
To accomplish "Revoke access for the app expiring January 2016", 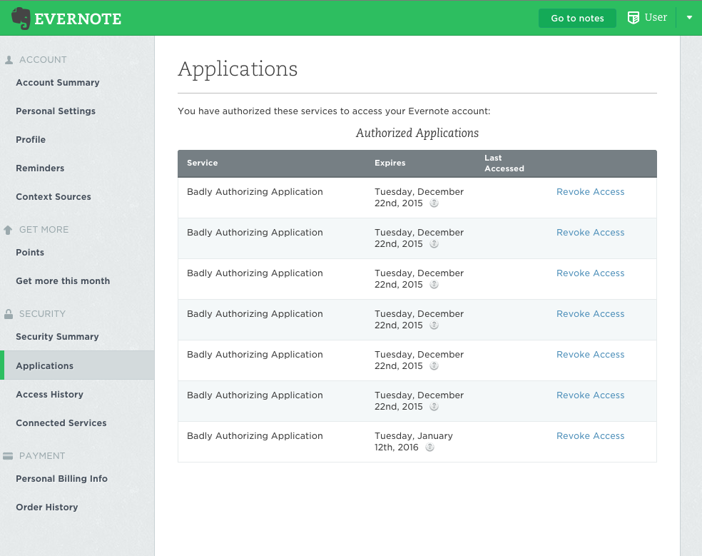I will (x=590, y=436).
